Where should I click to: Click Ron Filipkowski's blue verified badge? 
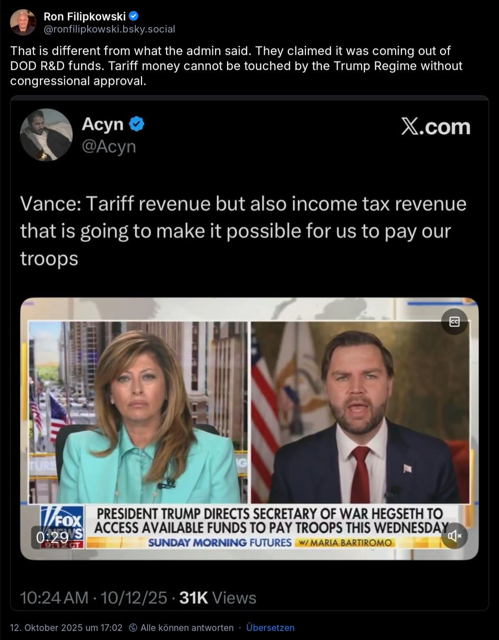pyautogui.click(x=133, y=16)
